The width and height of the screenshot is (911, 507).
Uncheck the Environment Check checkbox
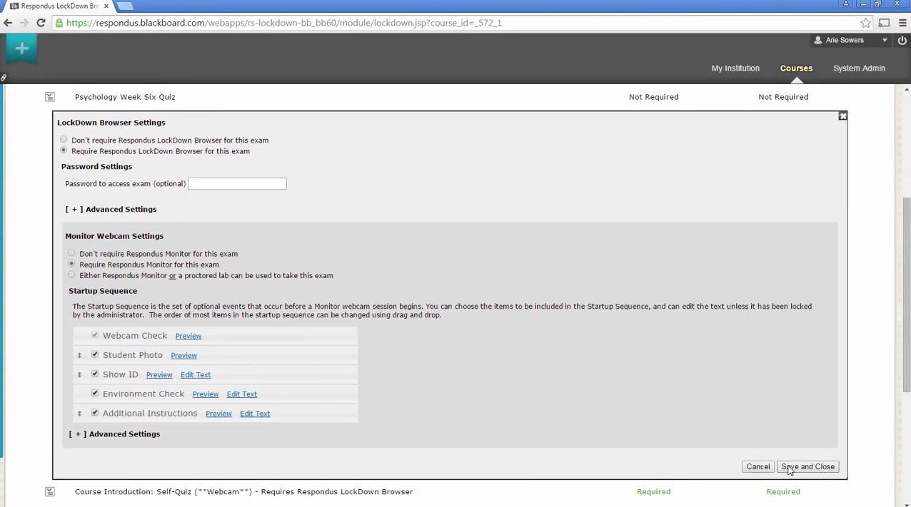[95, 393]
